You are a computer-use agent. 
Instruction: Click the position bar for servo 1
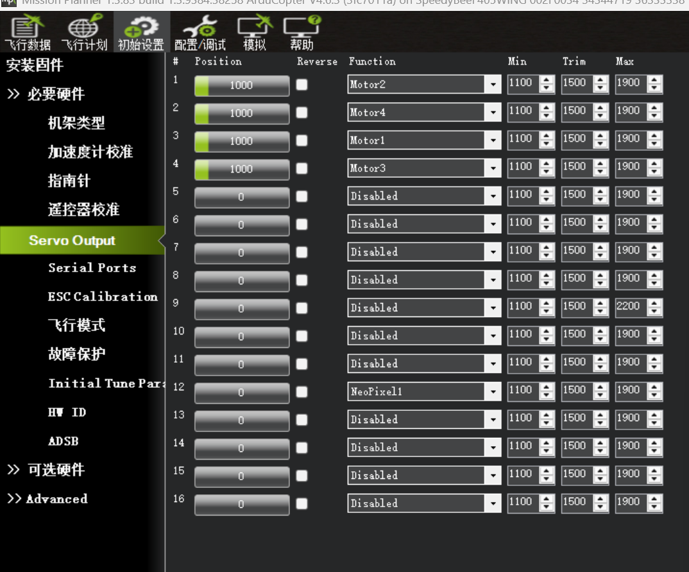pyautogui.click(x=242, y=85)
